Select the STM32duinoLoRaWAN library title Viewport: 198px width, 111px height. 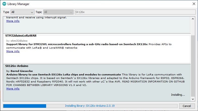coord(21,36)
